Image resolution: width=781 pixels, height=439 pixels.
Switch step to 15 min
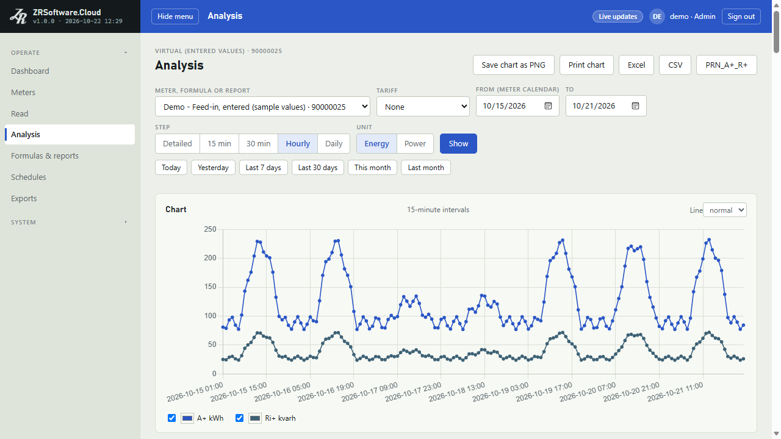pos(219,143)
